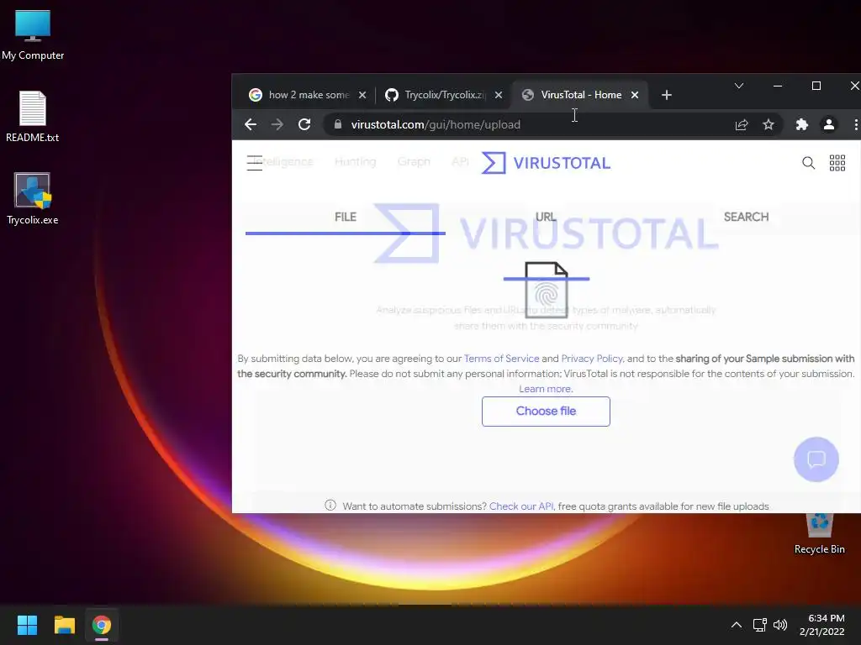Open the chat bubble widget

(816, 459)
